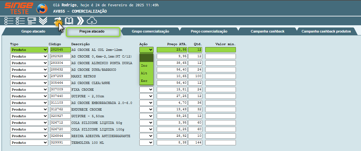Go to Campanha cashback produtos tab

tap(326, 32)
